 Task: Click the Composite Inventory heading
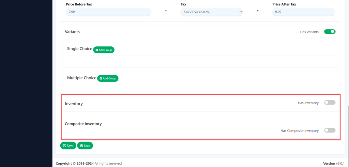pyautogui.click(x=83, y=124)
